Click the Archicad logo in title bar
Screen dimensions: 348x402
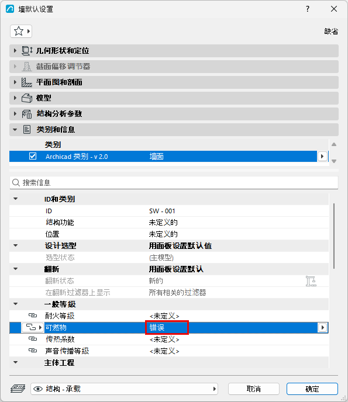click(x=10, y=9)
